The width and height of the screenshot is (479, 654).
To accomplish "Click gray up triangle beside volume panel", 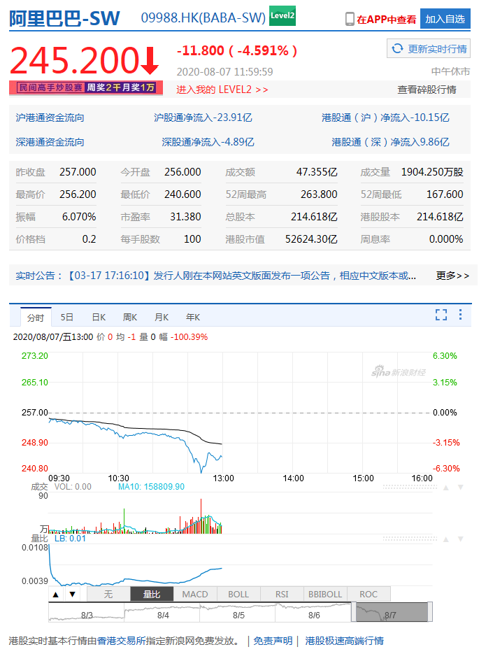I will click(445, 487).
